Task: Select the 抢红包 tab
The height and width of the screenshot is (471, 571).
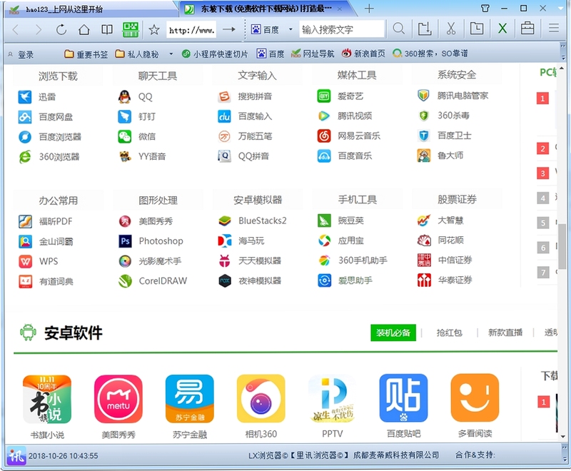Action: tap(449, 333)
